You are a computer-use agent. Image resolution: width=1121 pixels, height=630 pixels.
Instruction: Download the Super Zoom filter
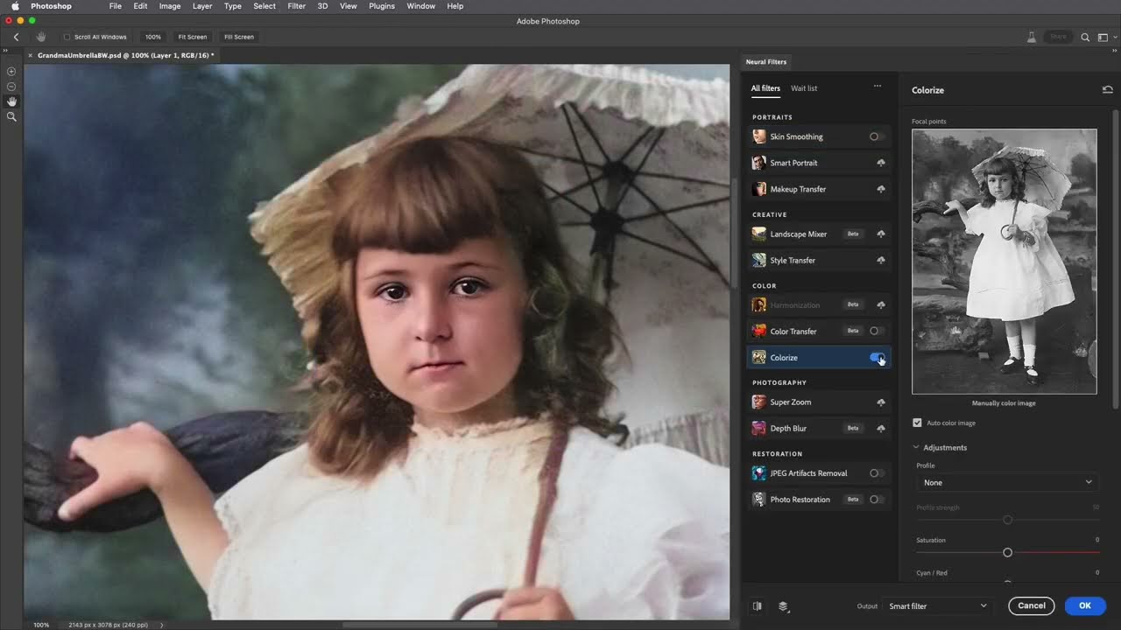point(880,402)
